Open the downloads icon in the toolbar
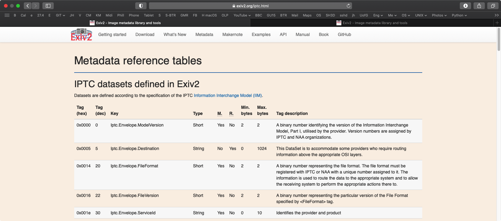Screen dimensions: 501x221 465,6
